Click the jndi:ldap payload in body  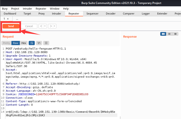click(x=61, y=113)
